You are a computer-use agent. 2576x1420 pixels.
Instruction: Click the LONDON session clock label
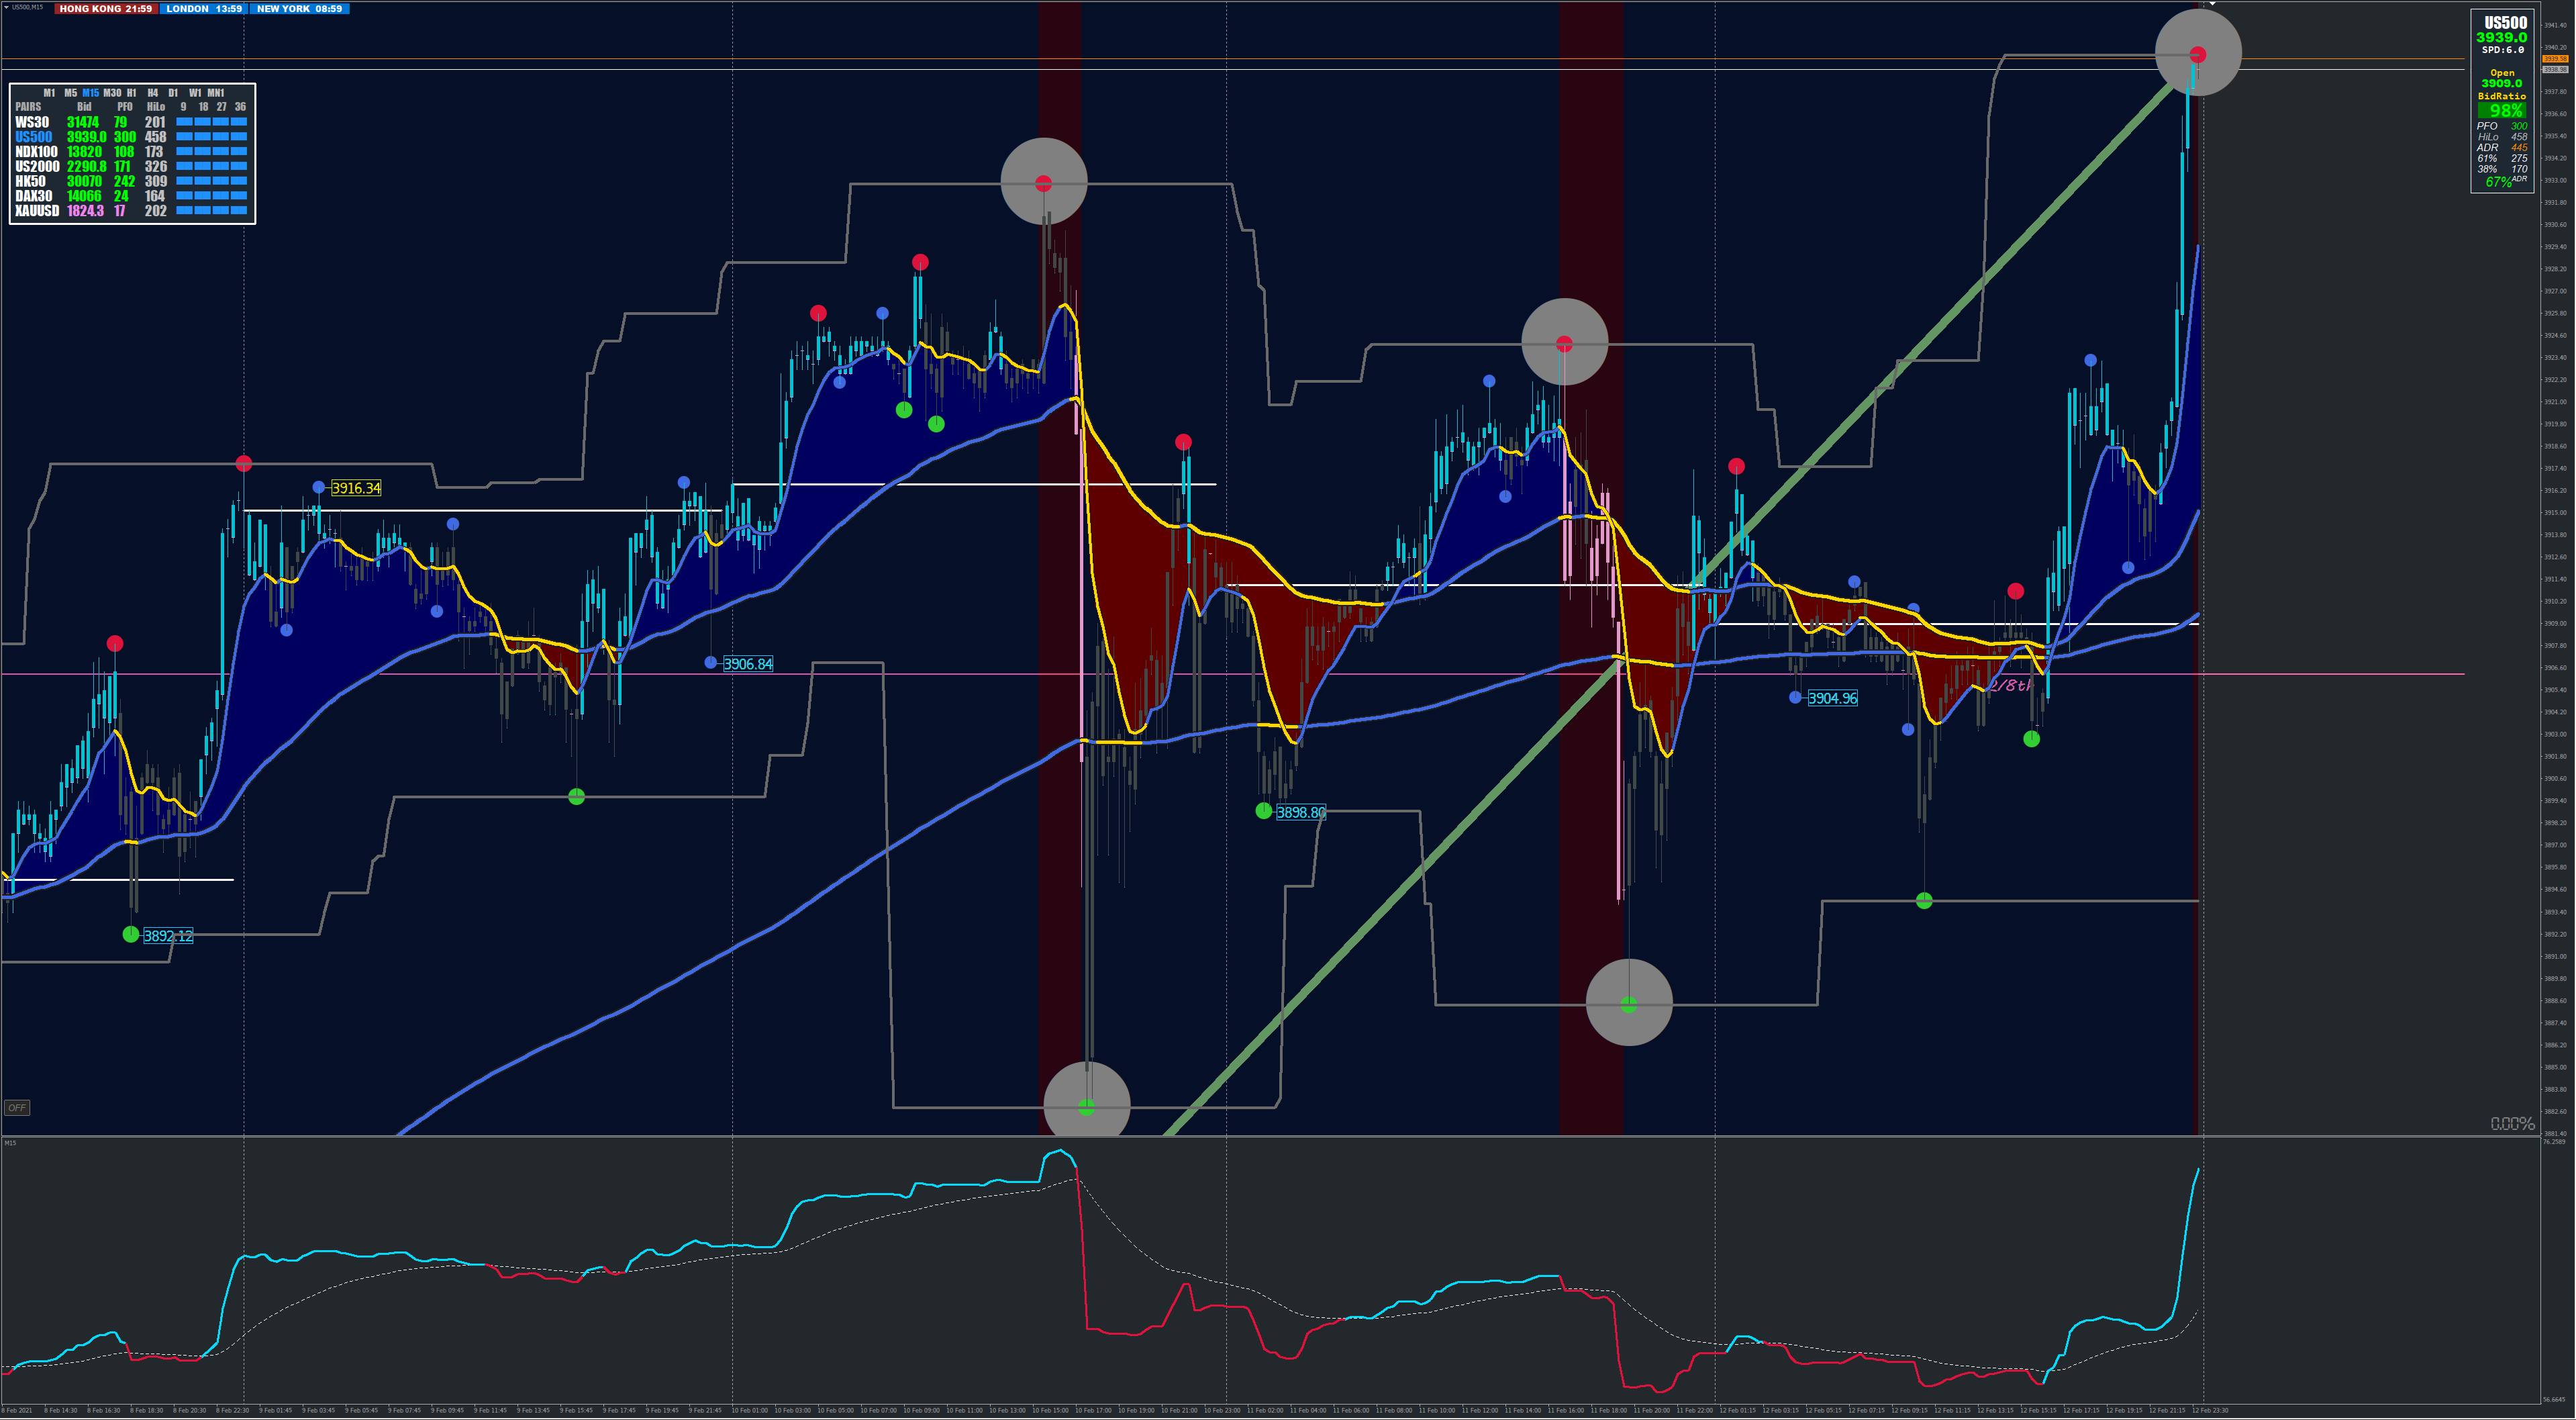coord(203,8)
